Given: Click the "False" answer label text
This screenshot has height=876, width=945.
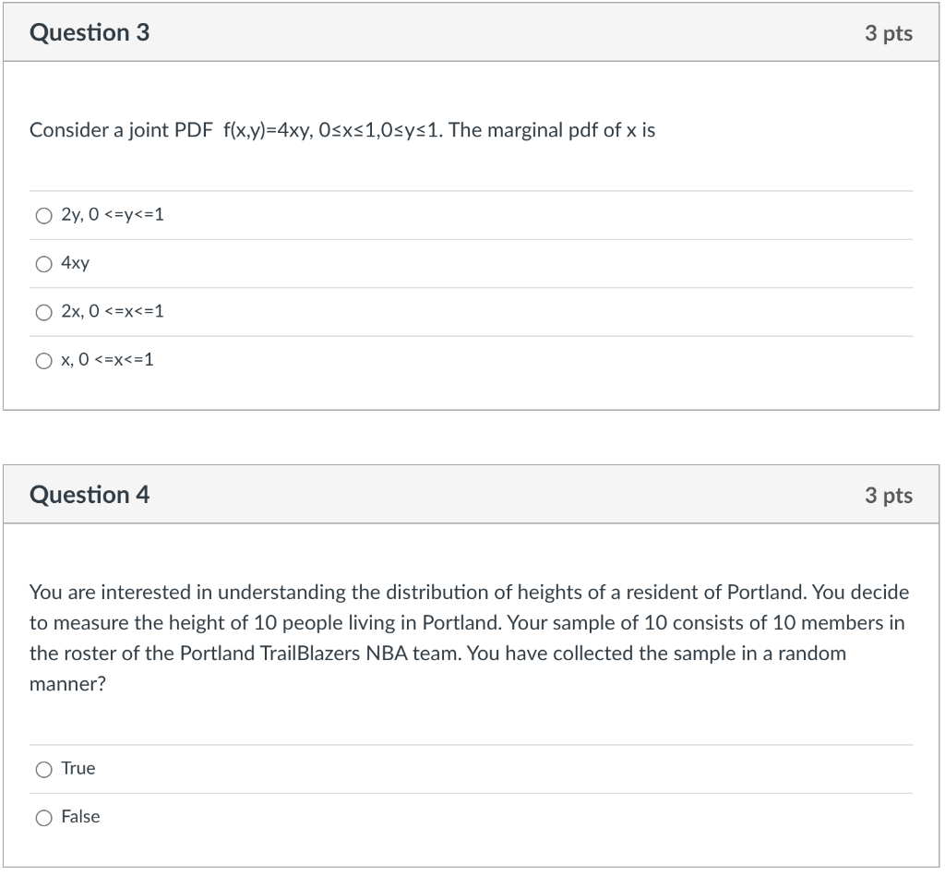Looking at the screenshot, I should tap(80, 816).
